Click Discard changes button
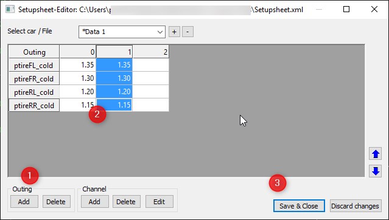The width and height of the screenshot is (389, 220). [356, 206]
